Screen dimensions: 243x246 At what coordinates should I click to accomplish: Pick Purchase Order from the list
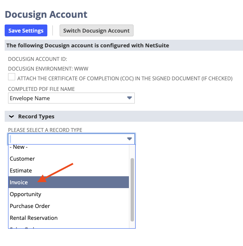click(68, 206)
